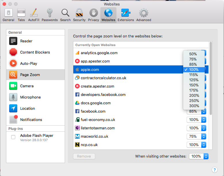
Task: Open the Tabs preferences icon
Action: pyautogui.click(x=21, y=13)
